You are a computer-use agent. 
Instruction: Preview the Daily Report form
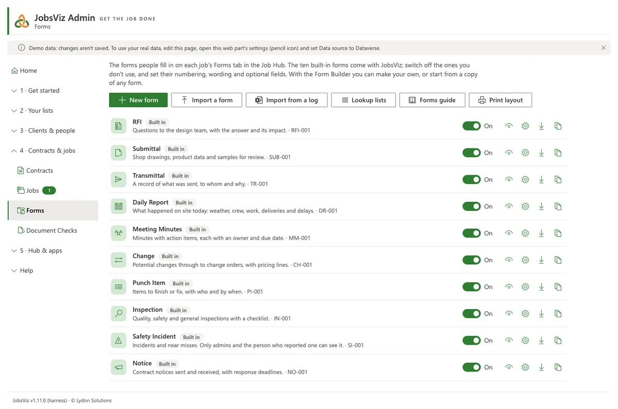pyautogui.click(x=509, y=206)
